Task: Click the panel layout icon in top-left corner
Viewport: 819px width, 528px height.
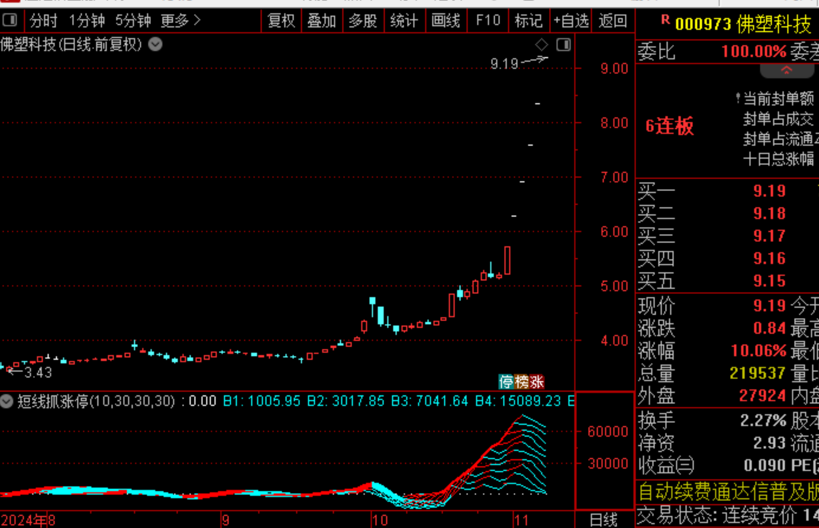Action: click(x=10, y=20)
